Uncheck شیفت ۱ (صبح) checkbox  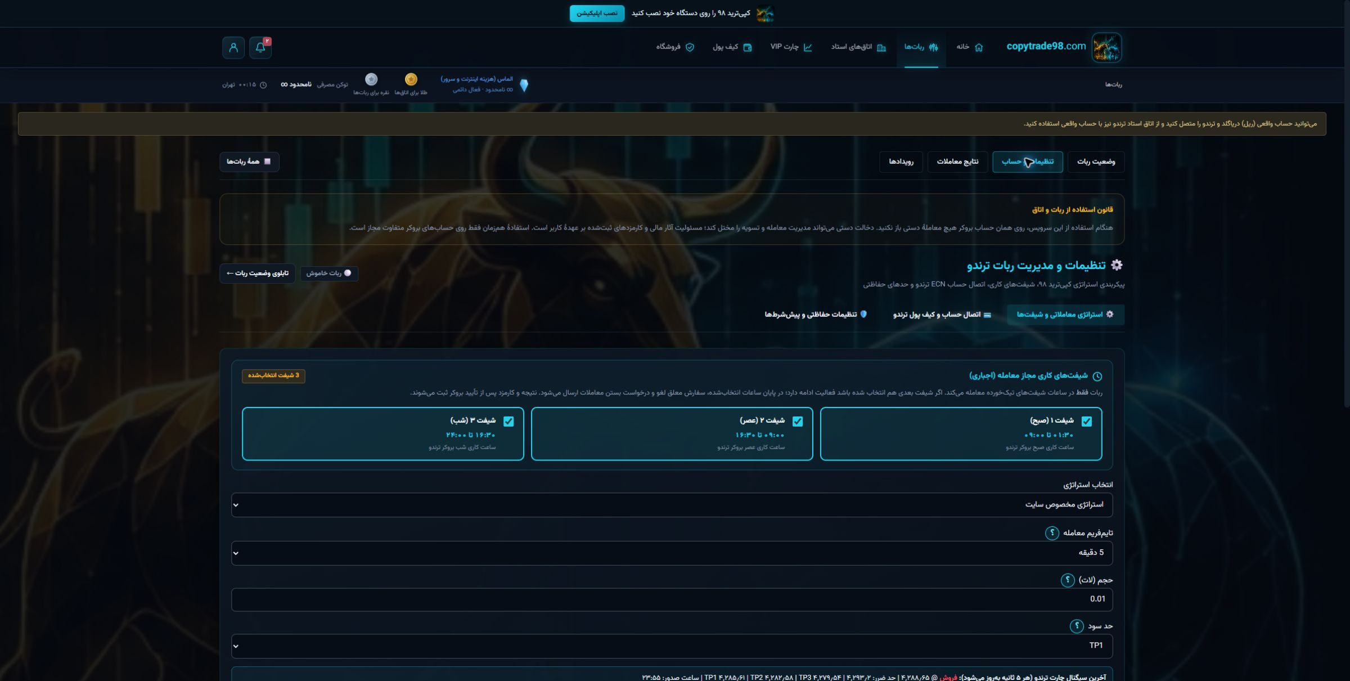pos(1086,422)
